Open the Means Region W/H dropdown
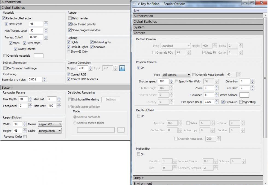Viewport: 268px width, 185px height. [x=50, y=124]
